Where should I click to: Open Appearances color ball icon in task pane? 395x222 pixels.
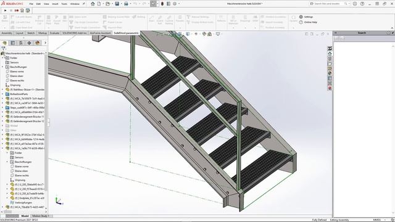[330, 73]
